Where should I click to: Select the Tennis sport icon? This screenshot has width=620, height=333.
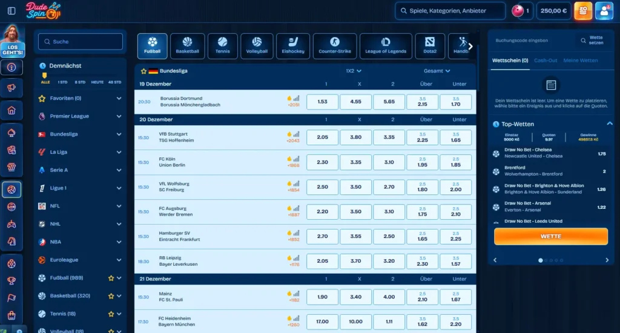pos(223,46)
